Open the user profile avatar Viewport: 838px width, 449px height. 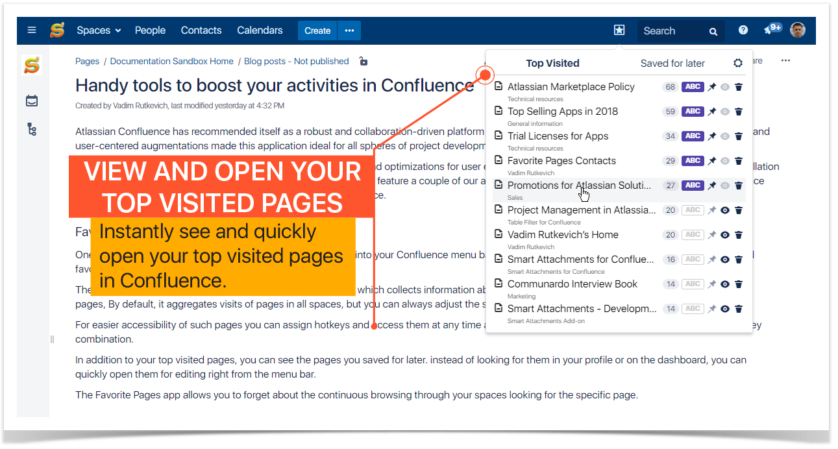(x=798, y=30)
